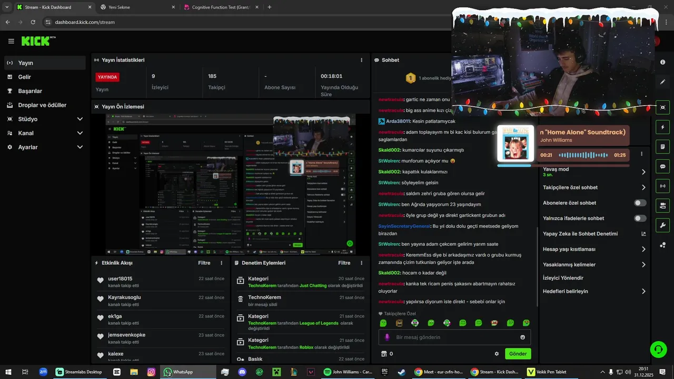Switch to Cognitive Function Test tab

(221, 7)
